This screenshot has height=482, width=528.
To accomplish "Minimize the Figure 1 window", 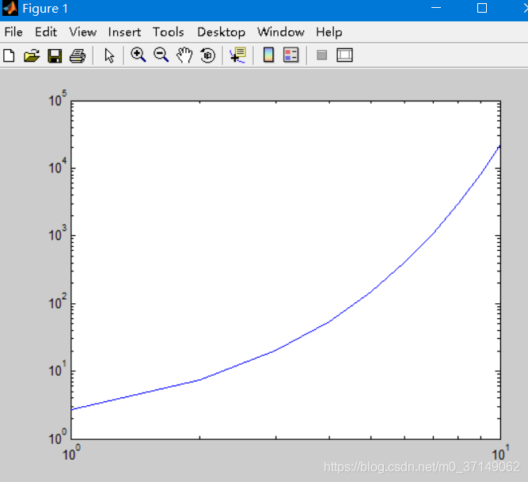I will tap(436, 8).
